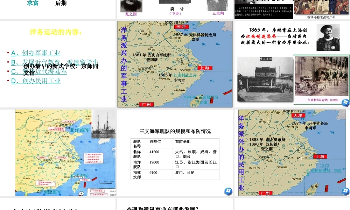
Task: Click Windows logo icon on Jiangnan arsenal slide
Action: [345, 103]
